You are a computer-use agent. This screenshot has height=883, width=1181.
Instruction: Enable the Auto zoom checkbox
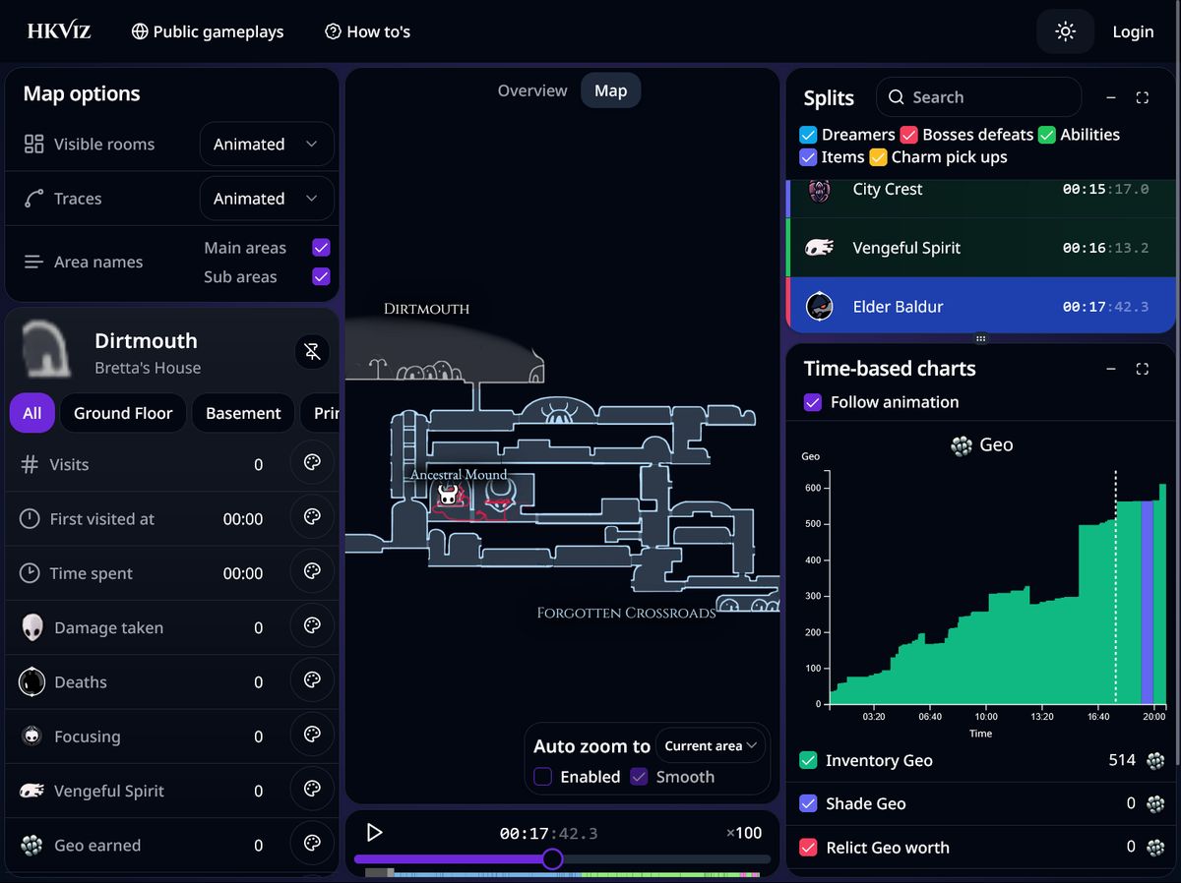pyautogui.click(x=543, y=777)
